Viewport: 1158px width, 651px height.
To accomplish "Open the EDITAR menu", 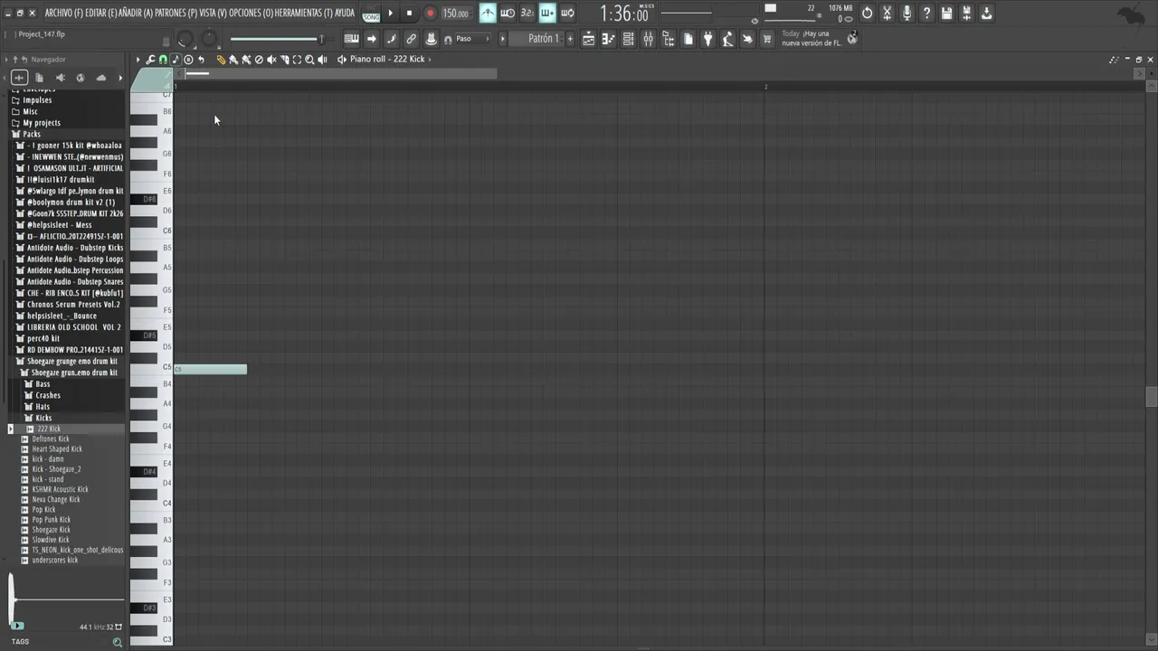I will [x=101, y=13].
